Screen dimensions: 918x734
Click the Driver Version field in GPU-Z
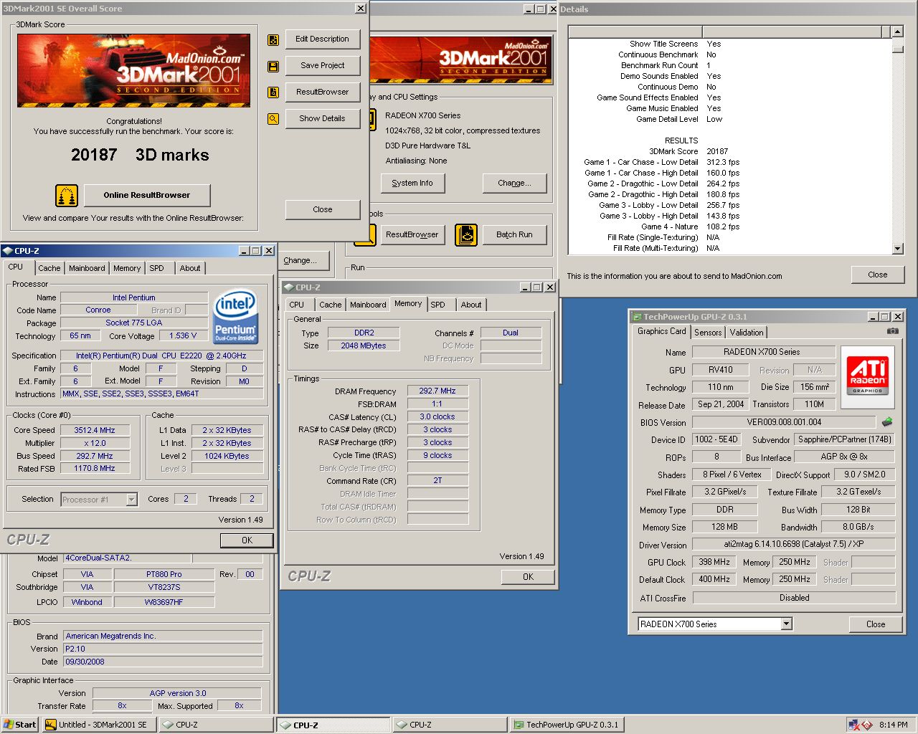[794, 545]
